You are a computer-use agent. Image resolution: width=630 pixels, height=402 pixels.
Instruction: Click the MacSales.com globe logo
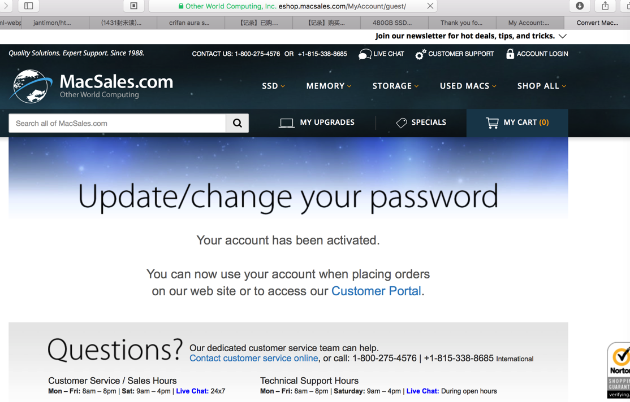click(31, 86)
